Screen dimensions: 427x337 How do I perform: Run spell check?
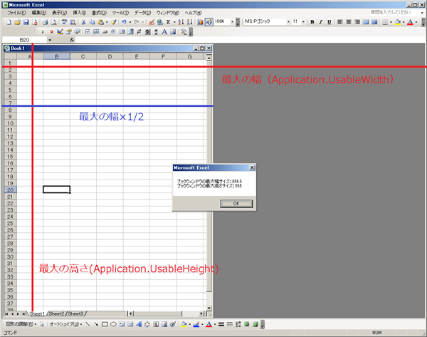(64, 22)
